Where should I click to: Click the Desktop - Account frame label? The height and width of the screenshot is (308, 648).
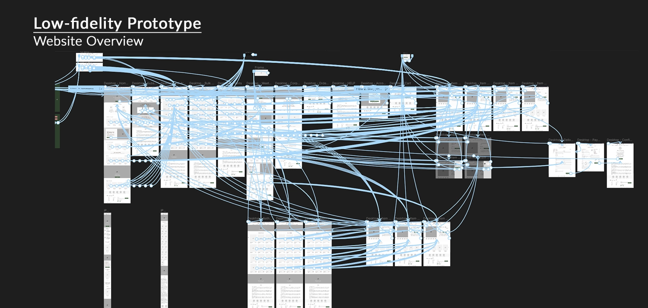(373, 83)
